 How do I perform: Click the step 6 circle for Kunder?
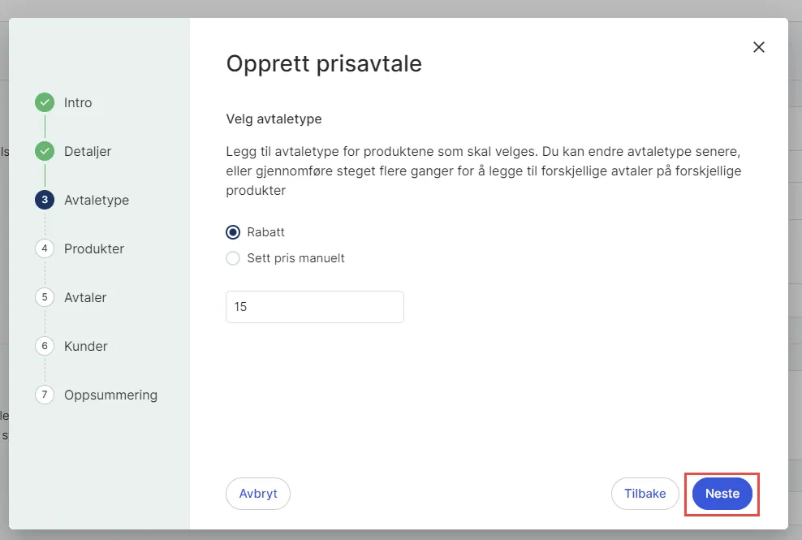pyautogui.click(x=45, y=346)
